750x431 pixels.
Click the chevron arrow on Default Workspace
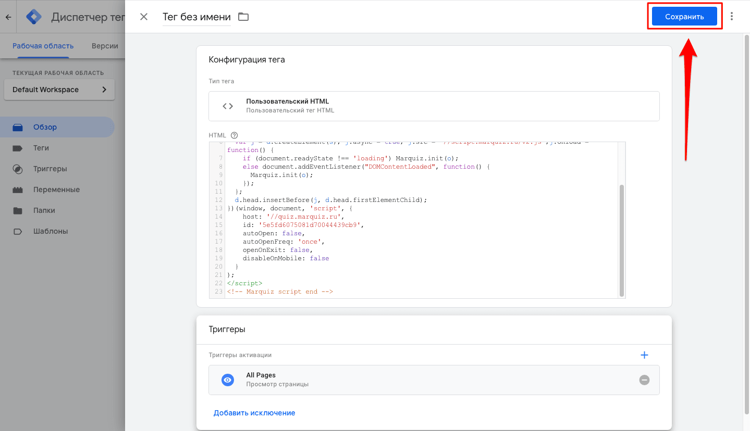[104, 90]
